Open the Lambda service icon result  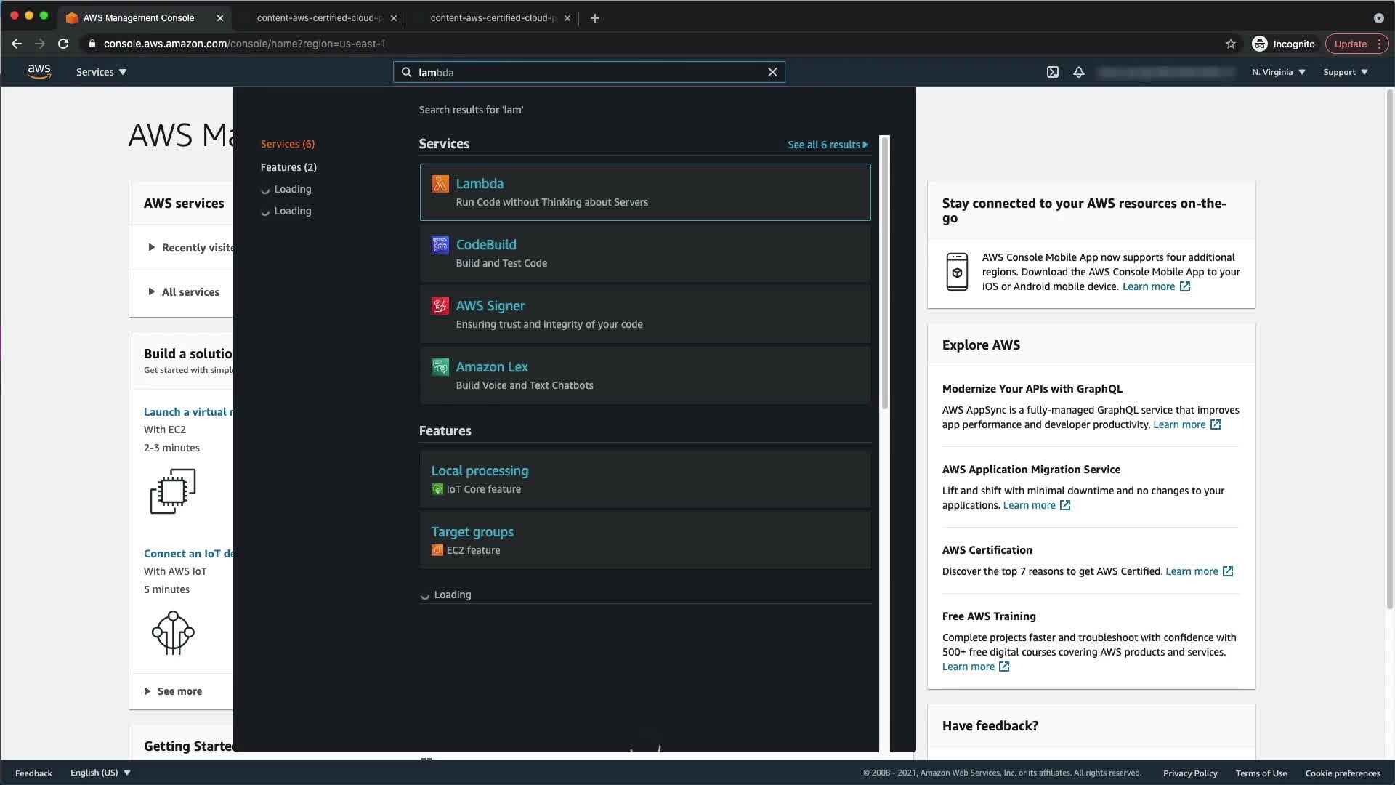440,184
